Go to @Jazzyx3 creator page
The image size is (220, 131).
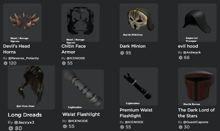(x=24, y=122)
